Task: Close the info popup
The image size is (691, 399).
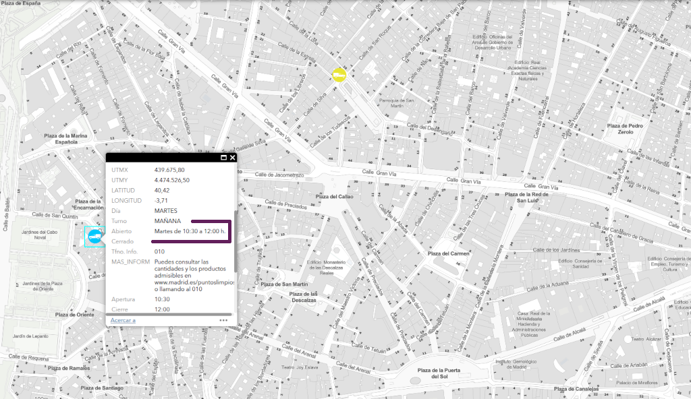Action: tap(232, 158)
